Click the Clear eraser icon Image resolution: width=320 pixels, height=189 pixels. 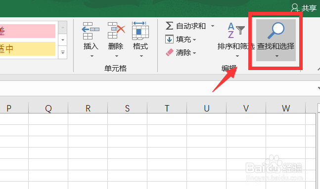170,52
